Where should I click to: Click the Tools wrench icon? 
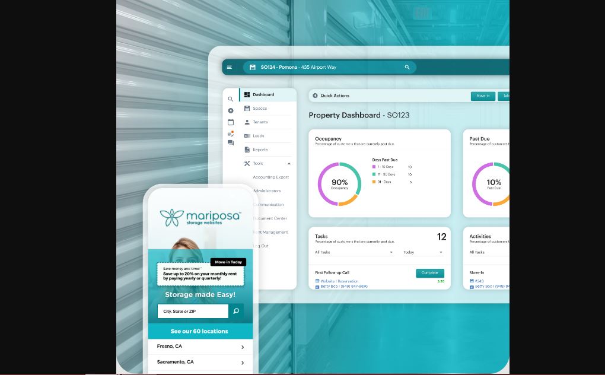pyautogui.click(x=247, y=163)
